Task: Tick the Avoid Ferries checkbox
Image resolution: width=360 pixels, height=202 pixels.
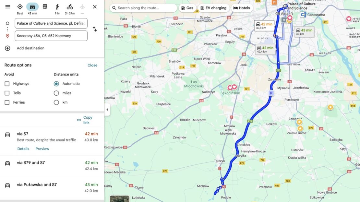Action: tap(7, 102)
